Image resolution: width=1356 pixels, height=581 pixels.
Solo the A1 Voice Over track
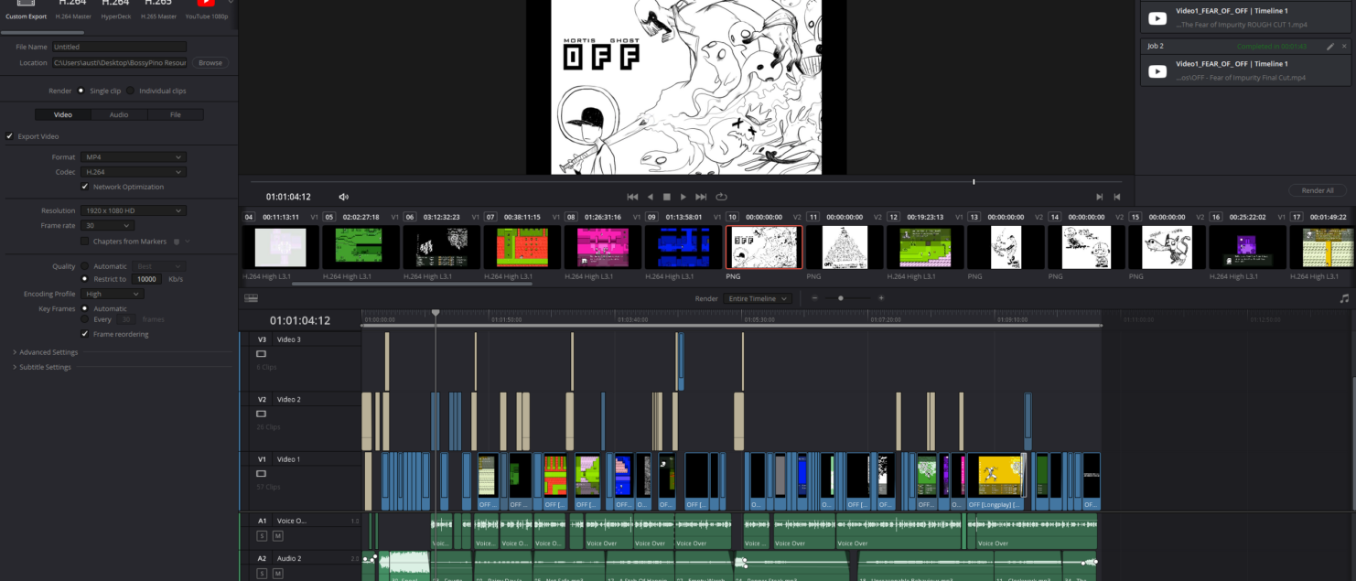point(262,535)
